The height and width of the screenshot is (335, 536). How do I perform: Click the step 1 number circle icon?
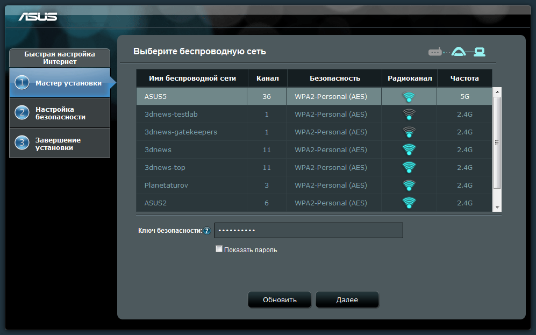(22, 83)
